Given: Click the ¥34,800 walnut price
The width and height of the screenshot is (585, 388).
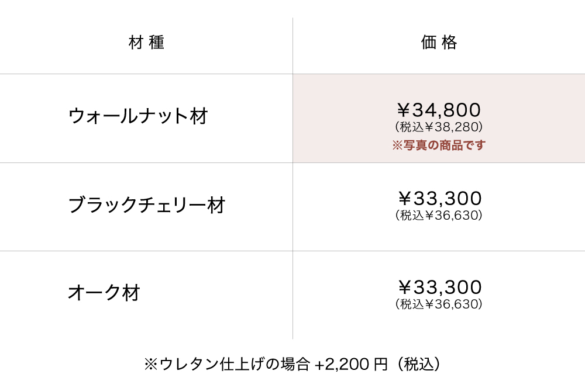Looking at the screenshot, I should pyautogui.click(x=439, y=110).
